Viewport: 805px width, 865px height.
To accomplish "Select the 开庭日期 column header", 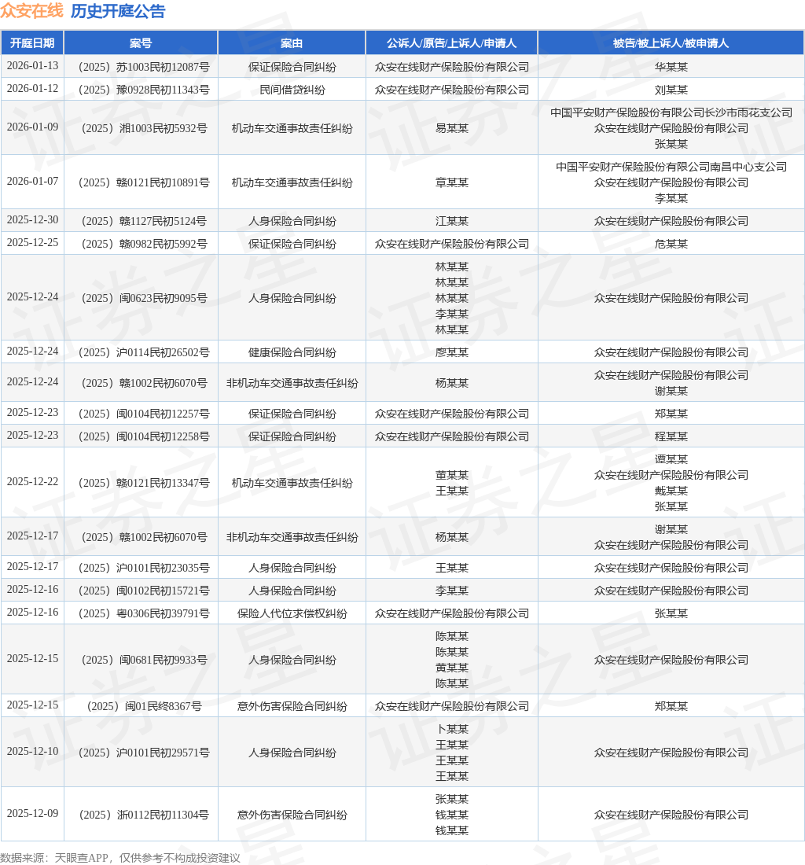I will [32, 43].
